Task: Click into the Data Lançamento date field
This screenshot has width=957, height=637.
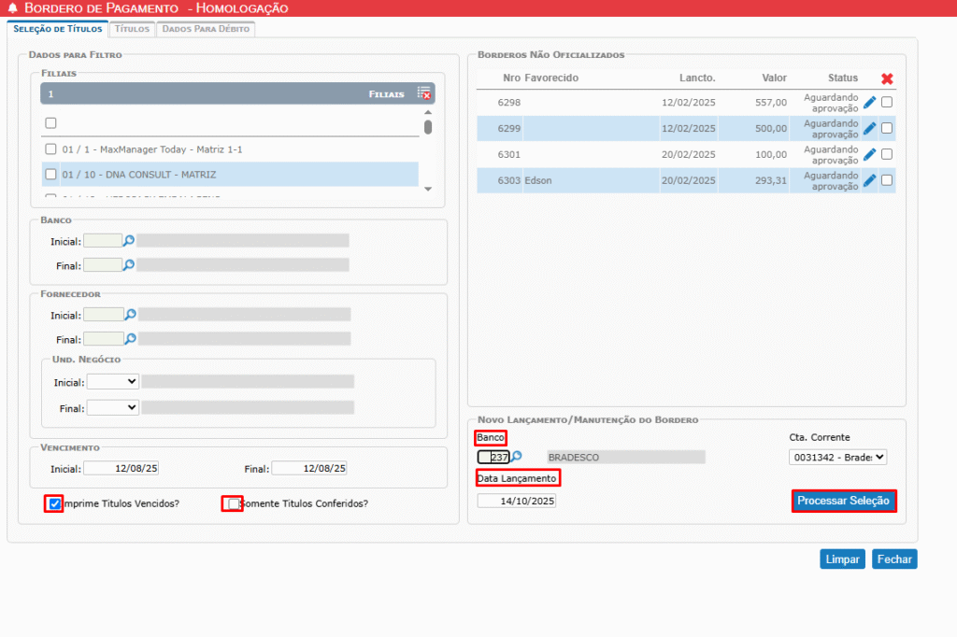Action: pyautogui.click(x=517, y=501)
